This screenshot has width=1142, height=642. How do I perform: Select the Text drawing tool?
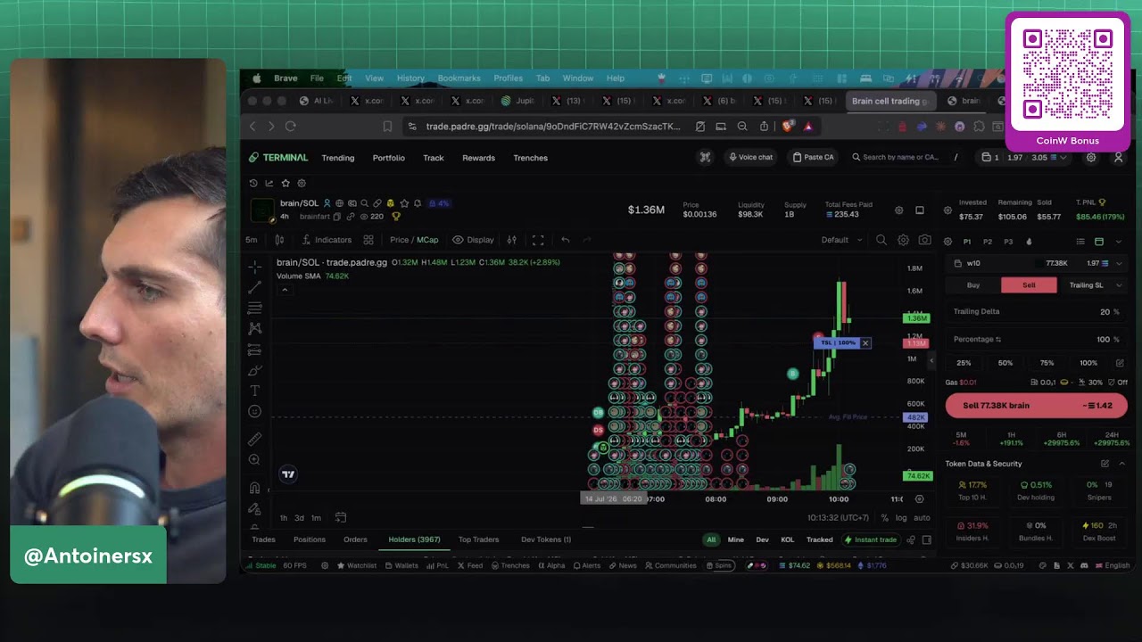pyautogui.click(x=255, y=391)
